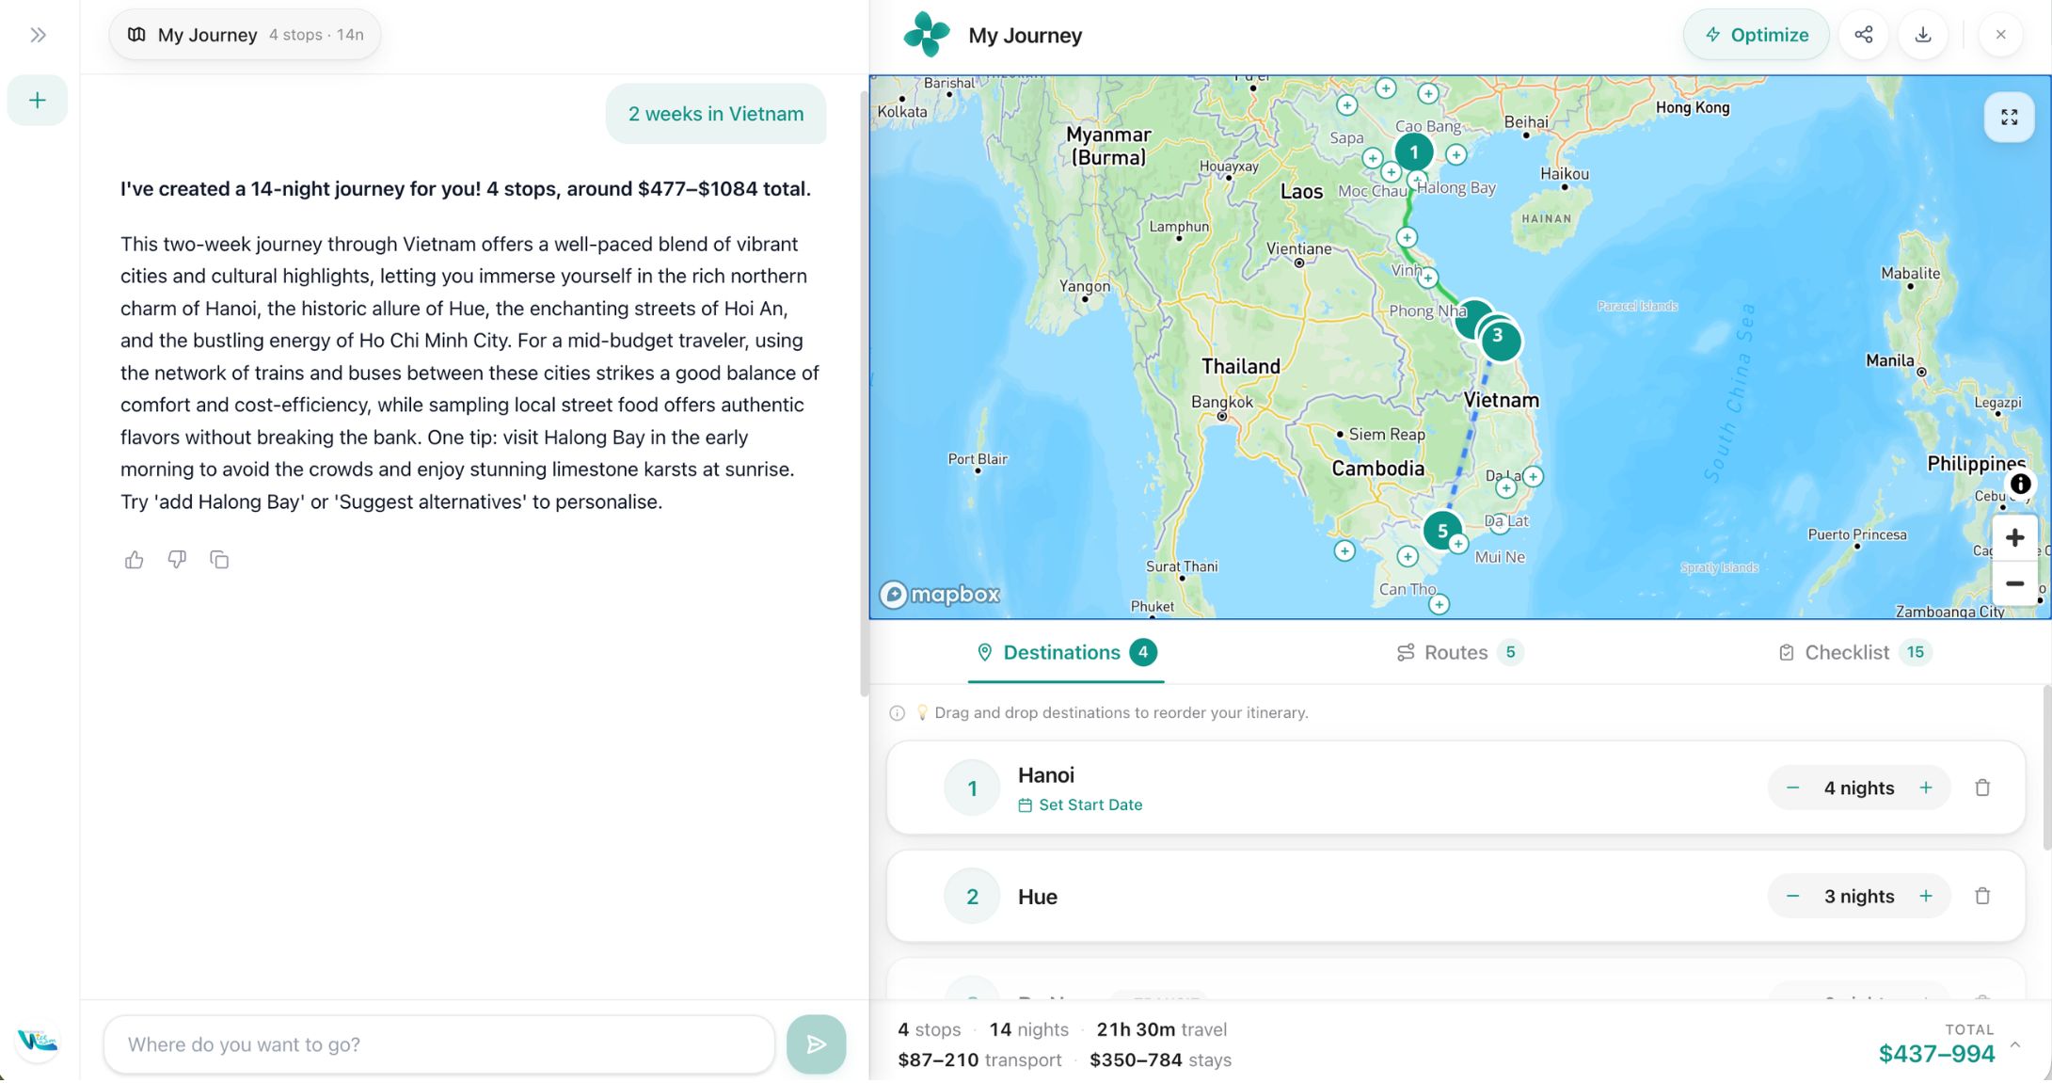Screen dimensions: 2052x1083
Task: Share the journey using share icon
Action: point(1863,35)
